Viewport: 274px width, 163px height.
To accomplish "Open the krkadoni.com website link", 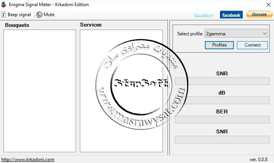I will (x=28, y=160).
